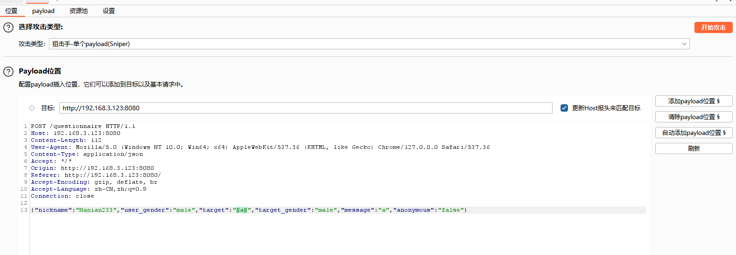Toggle 更新Host报头来匹配目标 checkbox
The height and width of the screenshot is (255, 736).
[x=564, y=108]
